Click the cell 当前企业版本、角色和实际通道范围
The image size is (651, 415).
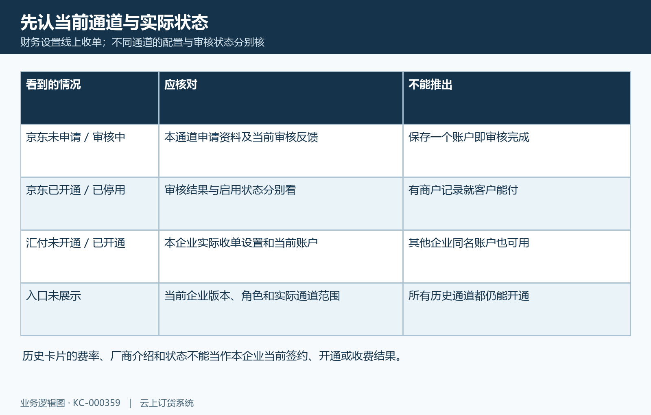[281, 310]
